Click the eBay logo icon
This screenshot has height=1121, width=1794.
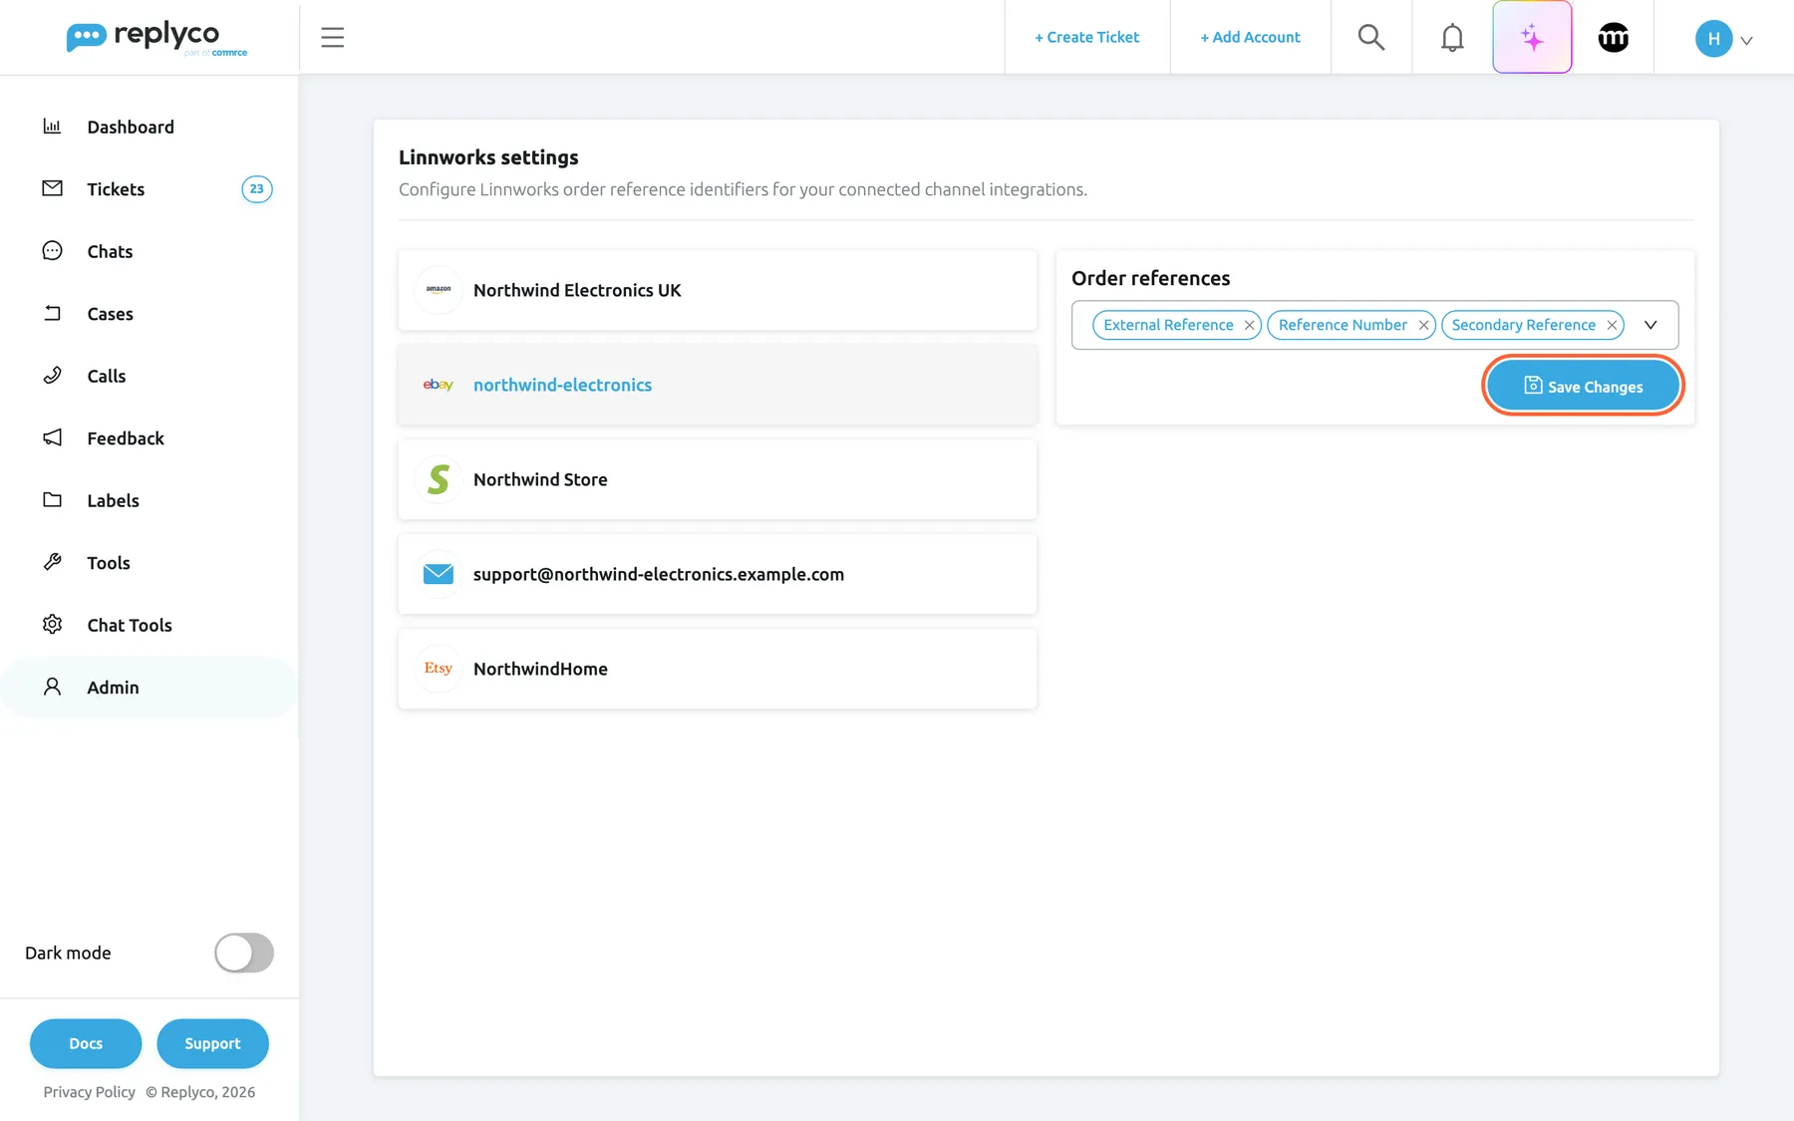point(439,385)
